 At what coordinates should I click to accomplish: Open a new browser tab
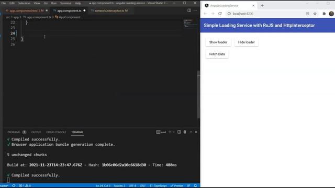[262, 6]
